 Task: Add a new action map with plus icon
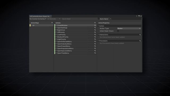coord(52,23)
